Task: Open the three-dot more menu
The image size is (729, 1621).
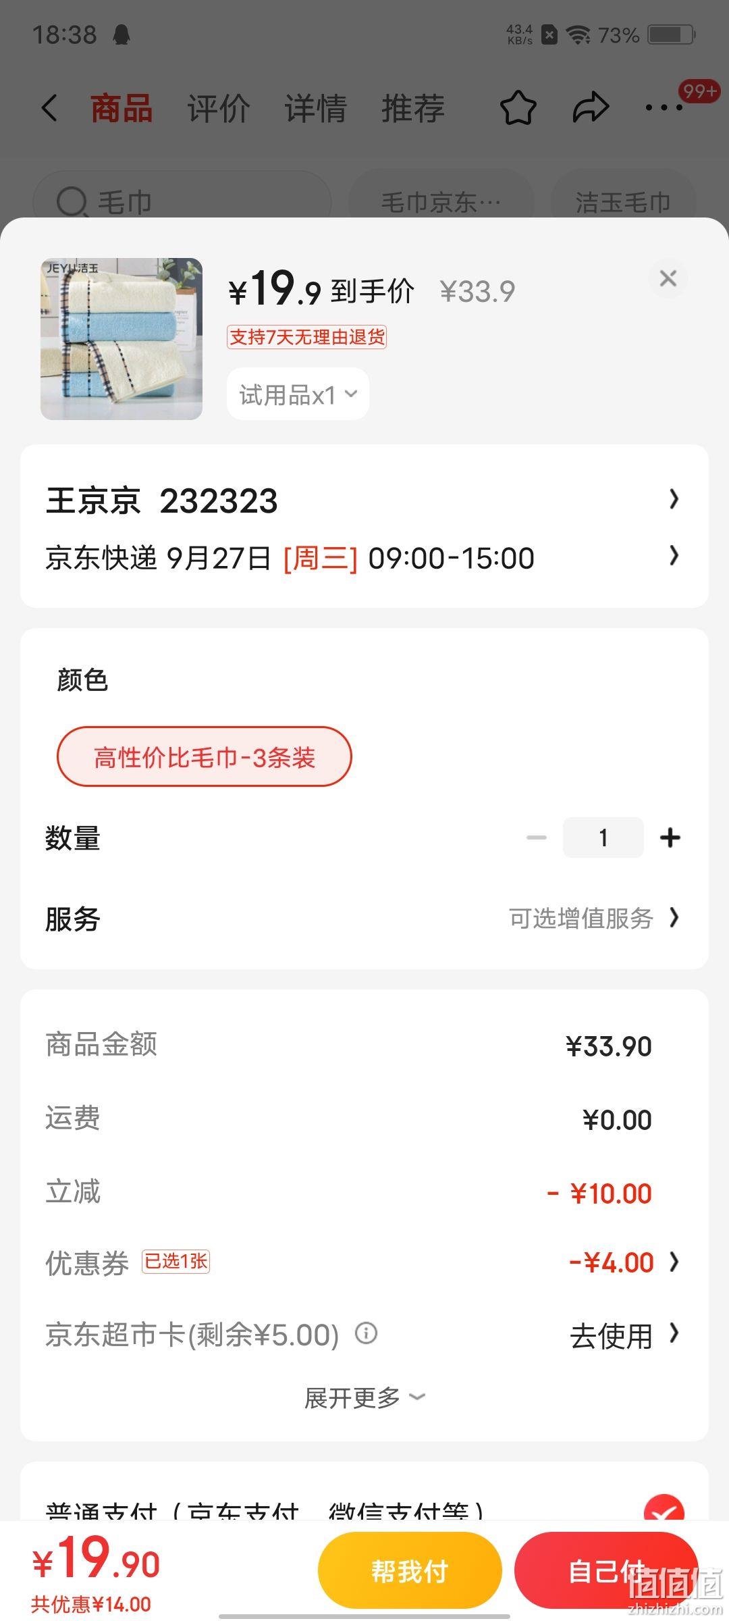Action: (x=664, y=108)
